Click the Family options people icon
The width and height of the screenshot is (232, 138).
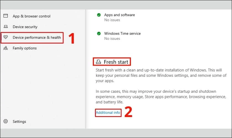point(6,48)
